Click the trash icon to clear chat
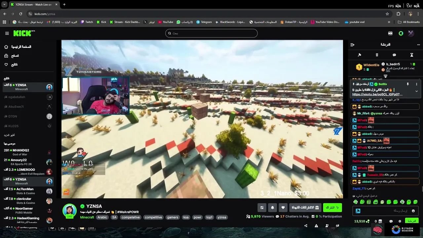This screenshot has width=423, height=238. 377,55
